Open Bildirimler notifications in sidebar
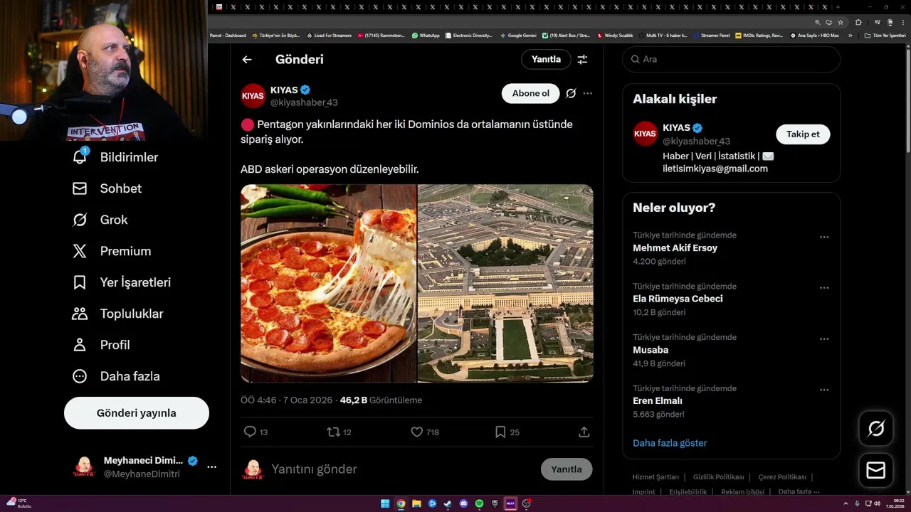 pyautogui.click(x=115, y=157)
